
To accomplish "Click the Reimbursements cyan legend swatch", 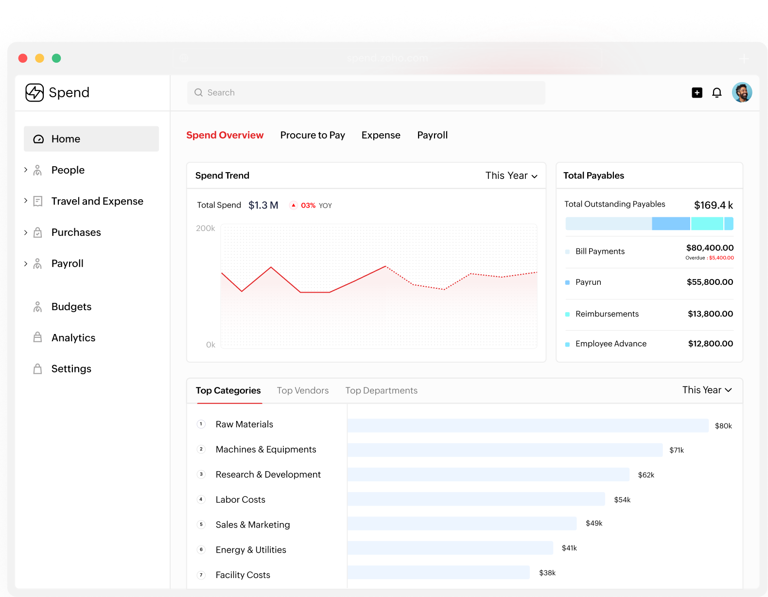I will (x=567, y=315).
